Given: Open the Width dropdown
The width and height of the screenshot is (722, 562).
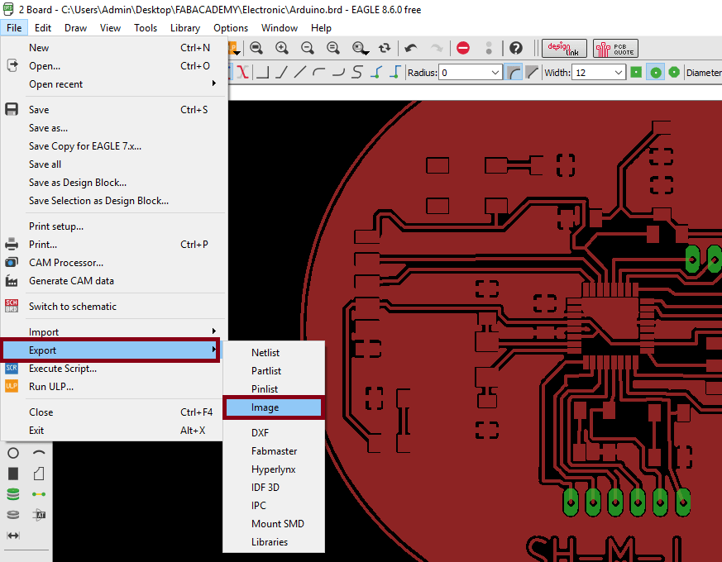Looking at the screenshot, I should point(619,73).
